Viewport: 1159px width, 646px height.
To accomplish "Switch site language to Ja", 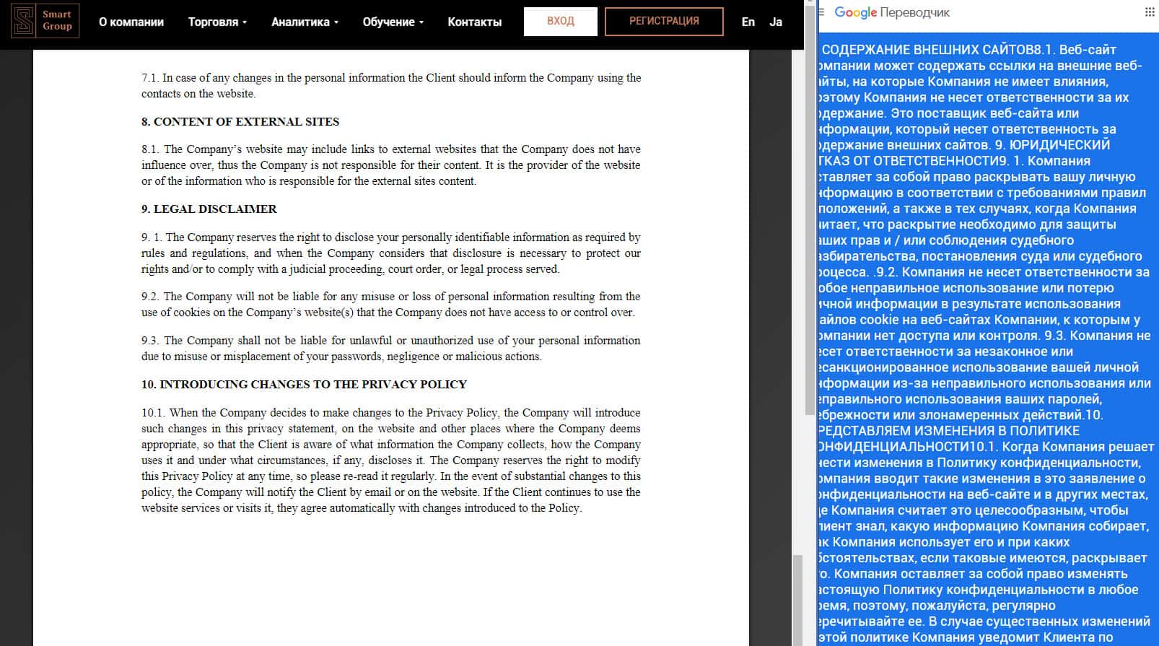I will click(x=776, y=22).
